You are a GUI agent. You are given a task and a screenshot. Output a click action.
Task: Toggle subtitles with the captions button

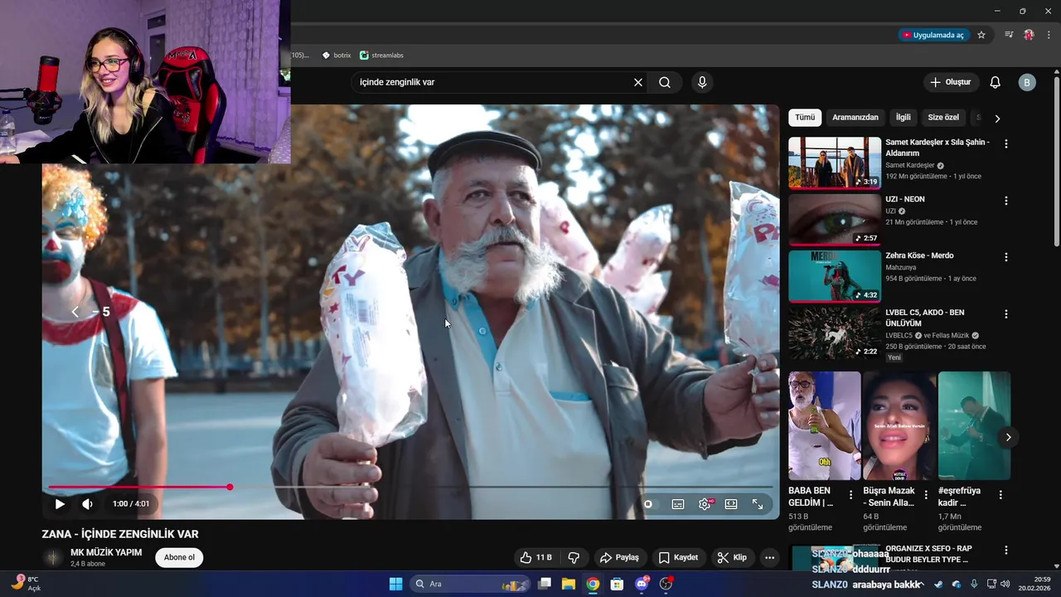click(678, 504)
